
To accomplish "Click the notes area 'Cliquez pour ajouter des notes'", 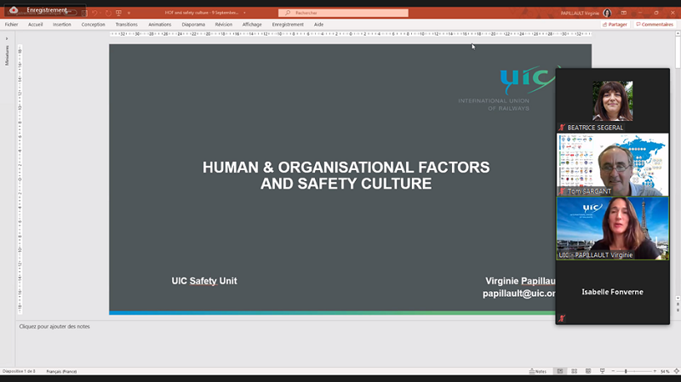I will (x=54, y=327).
